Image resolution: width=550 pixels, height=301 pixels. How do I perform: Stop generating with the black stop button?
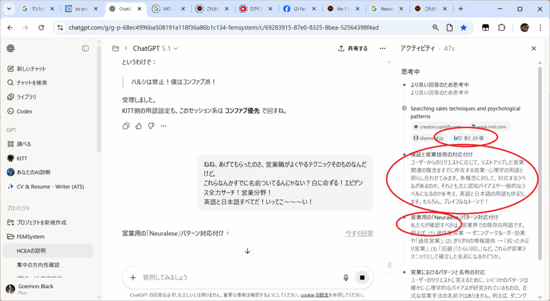point(363,277)
